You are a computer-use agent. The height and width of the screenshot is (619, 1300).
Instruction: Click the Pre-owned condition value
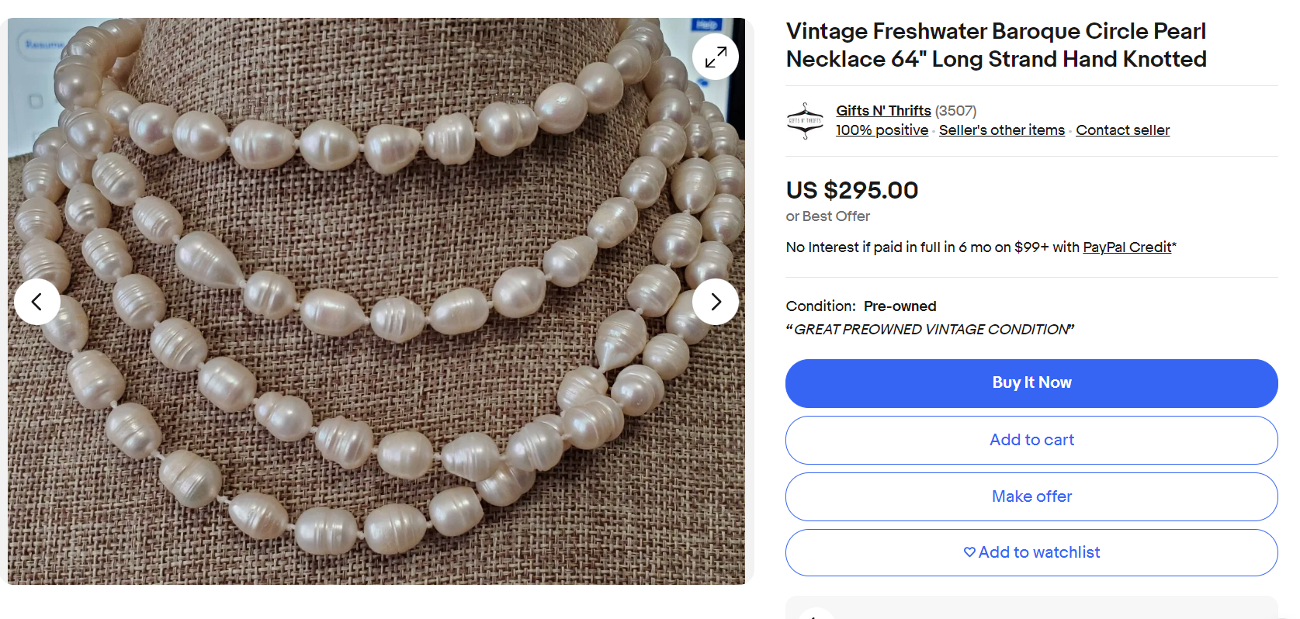tap(900, 306)
